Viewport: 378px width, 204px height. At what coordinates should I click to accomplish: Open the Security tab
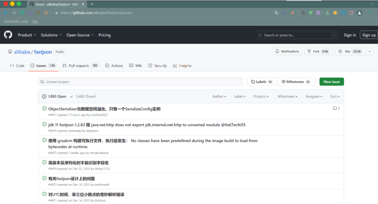tap(158, 65)
